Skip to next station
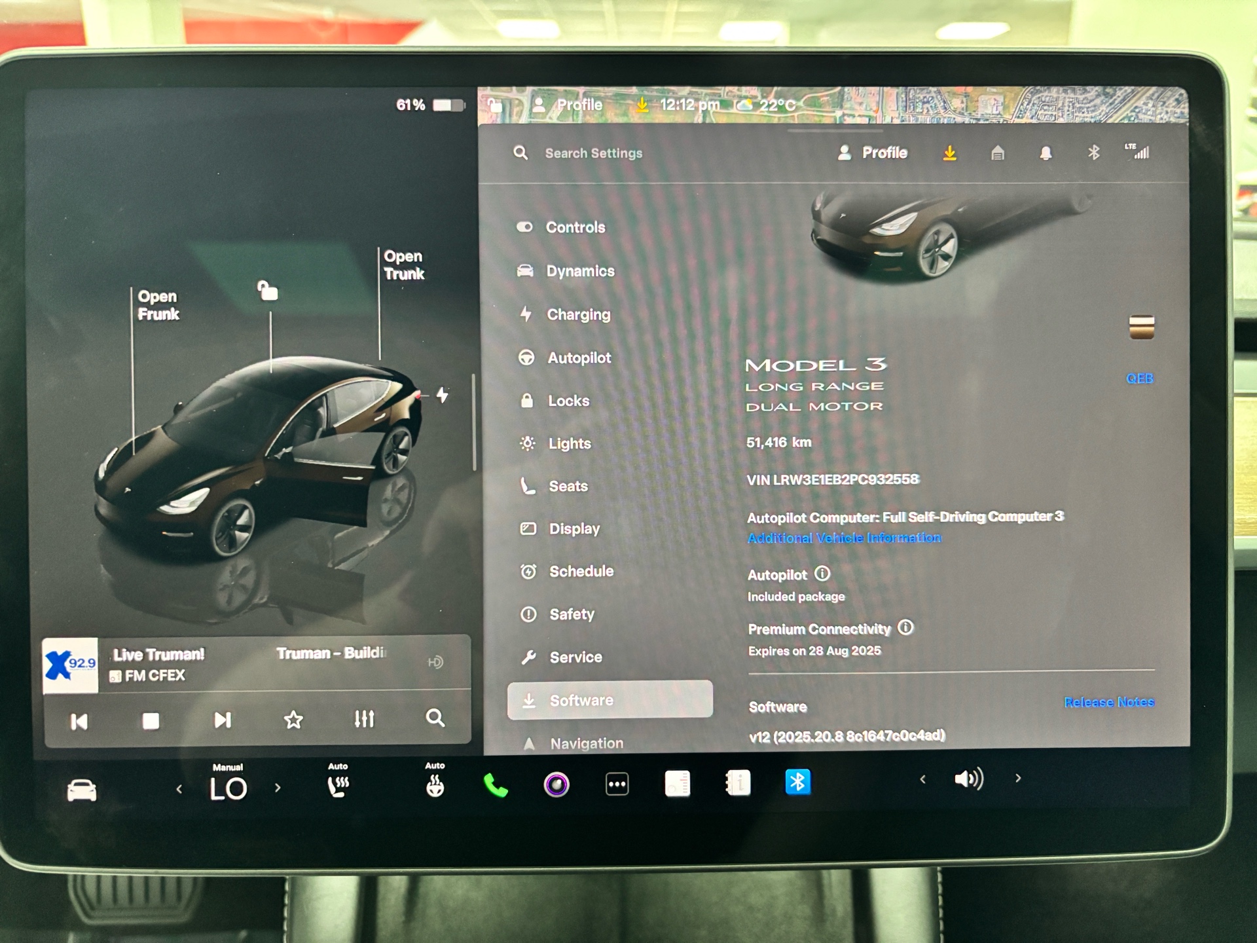1257x943 pixels. point(223,720)
